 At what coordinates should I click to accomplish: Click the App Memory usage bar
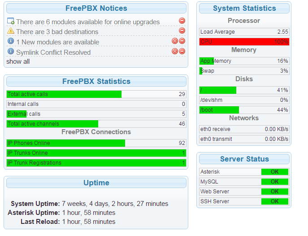click(x=244, y=61)
